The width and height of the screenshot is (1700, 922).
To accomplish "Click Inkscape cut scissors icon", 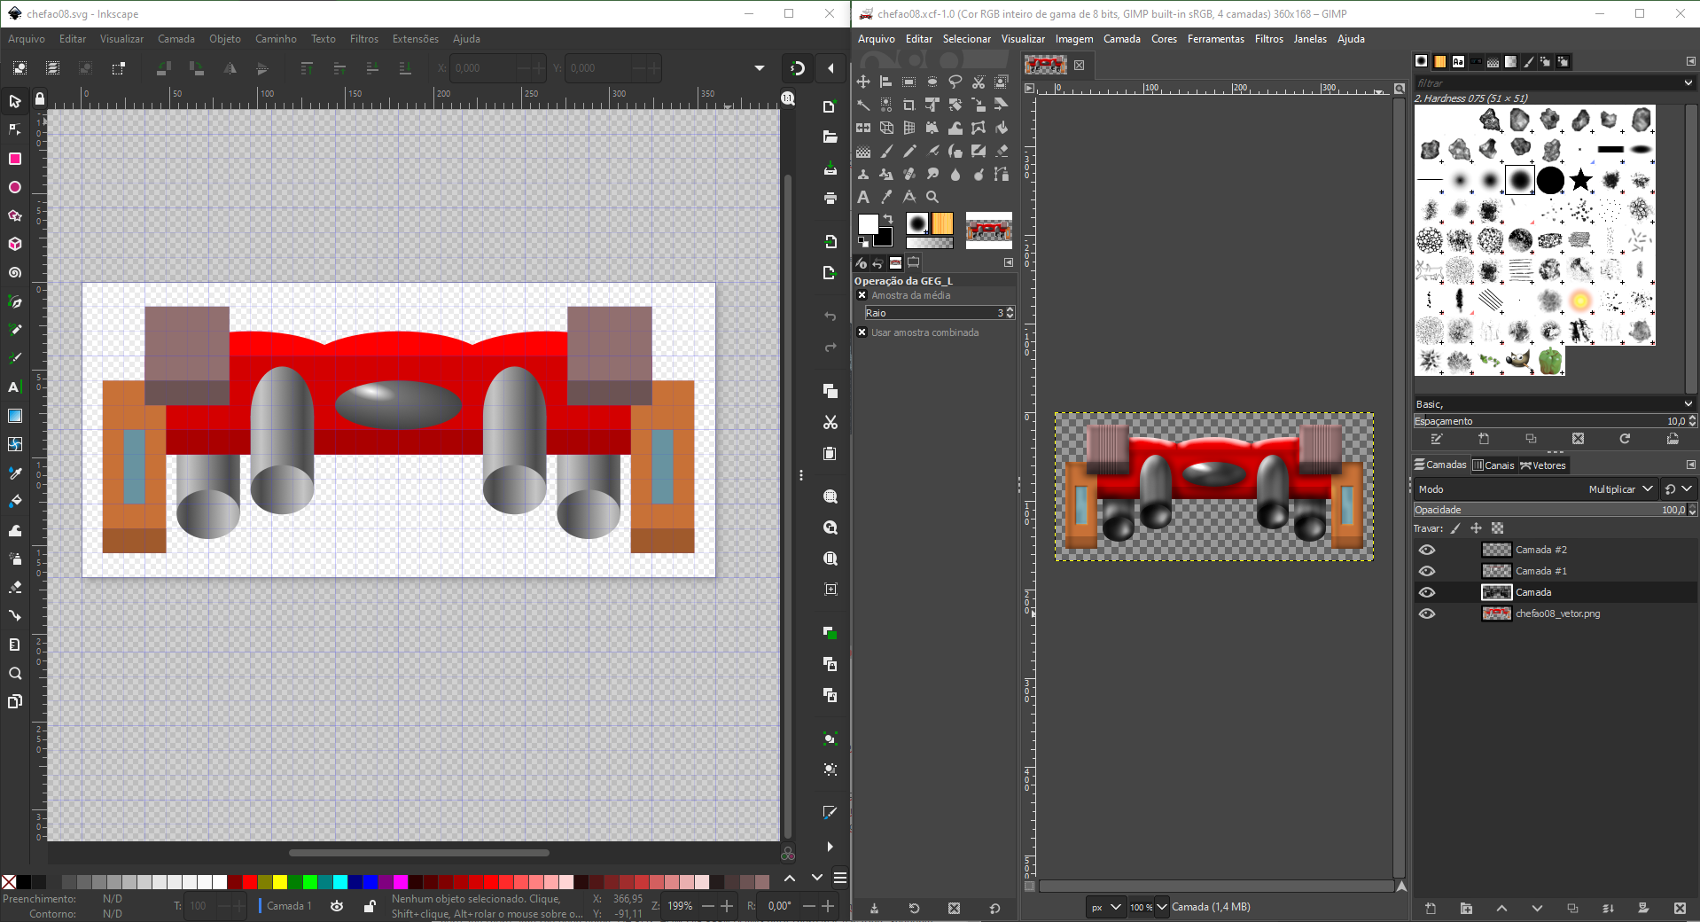I will click(x=831, y=422).
